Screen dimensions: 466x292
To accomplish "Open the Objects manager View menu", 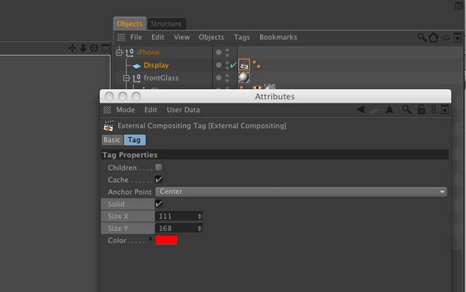I will click(x=182, y=37).
